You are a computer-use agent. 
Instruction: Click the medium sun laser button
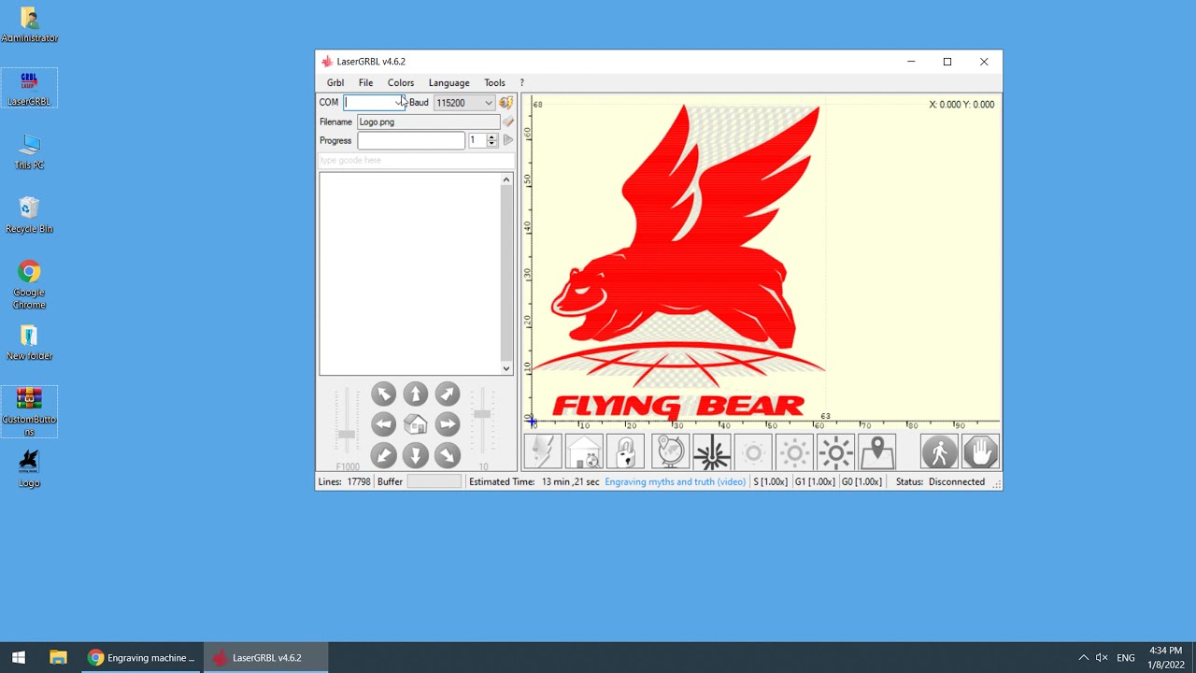click(x=794, y=452)
